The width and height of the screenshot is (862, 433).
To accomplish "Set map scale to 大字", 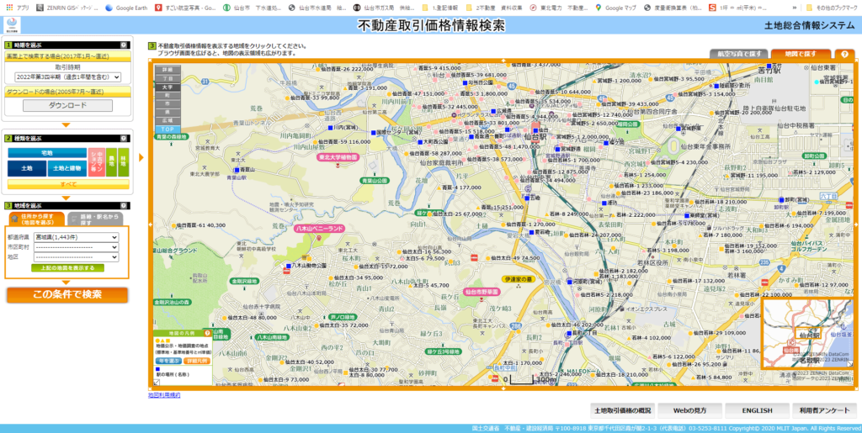I will [168, 87].
